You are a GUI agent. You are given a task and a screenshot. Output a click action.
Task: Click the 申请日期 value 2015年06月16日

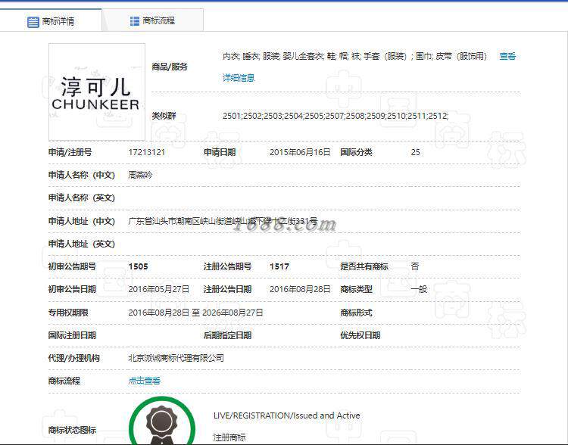coord(300,152)
